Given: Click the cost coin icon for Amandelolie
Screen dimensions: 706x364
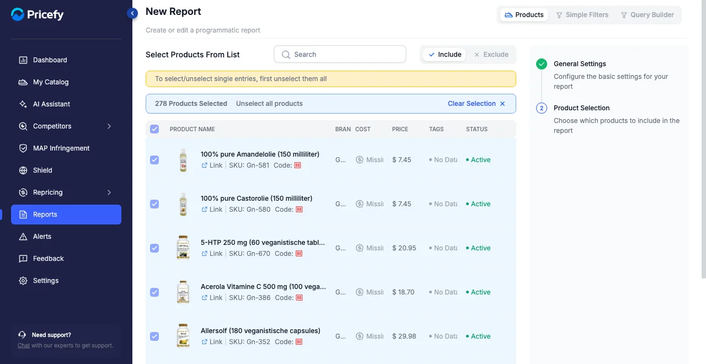Looking at the screenshot, I should pyautogui.click(x=360, y=160).
